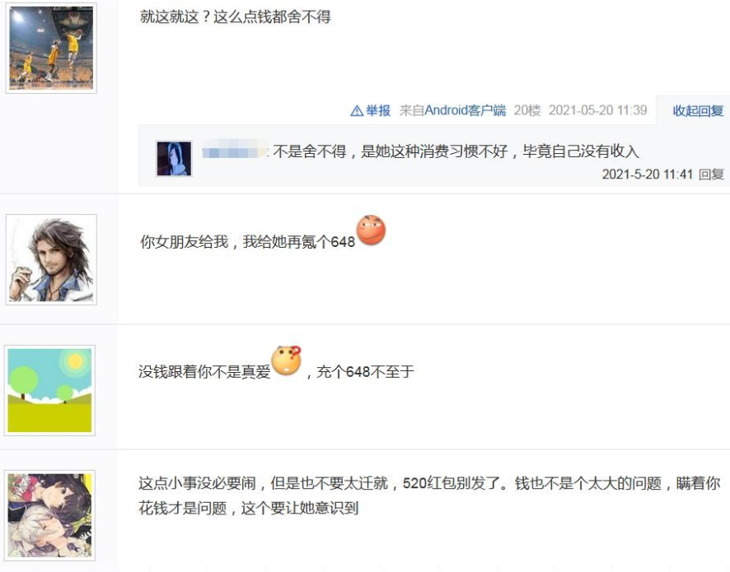Click the 举报 report link
This screenshot has height=572, width=730.
coord(377,110)
